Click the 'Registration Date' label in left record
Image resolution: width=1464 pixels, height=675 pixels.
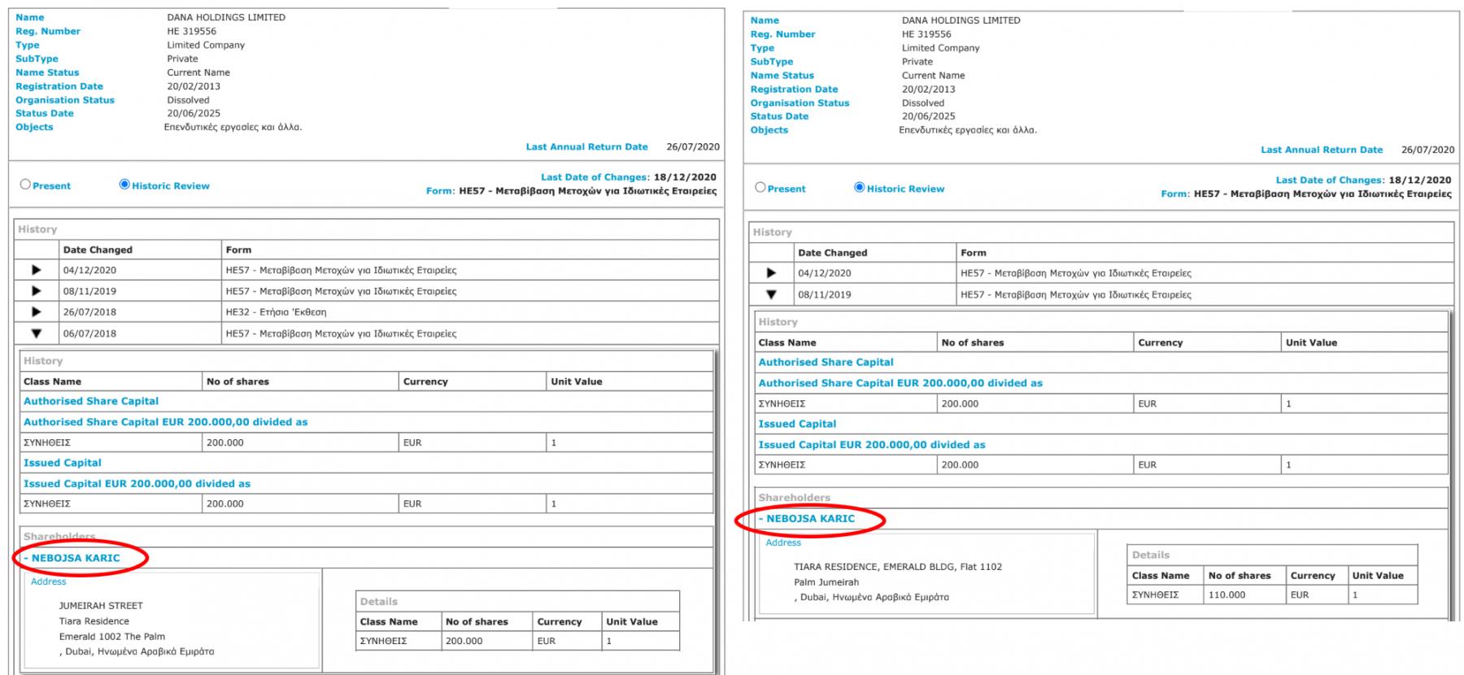pos(59,86)
